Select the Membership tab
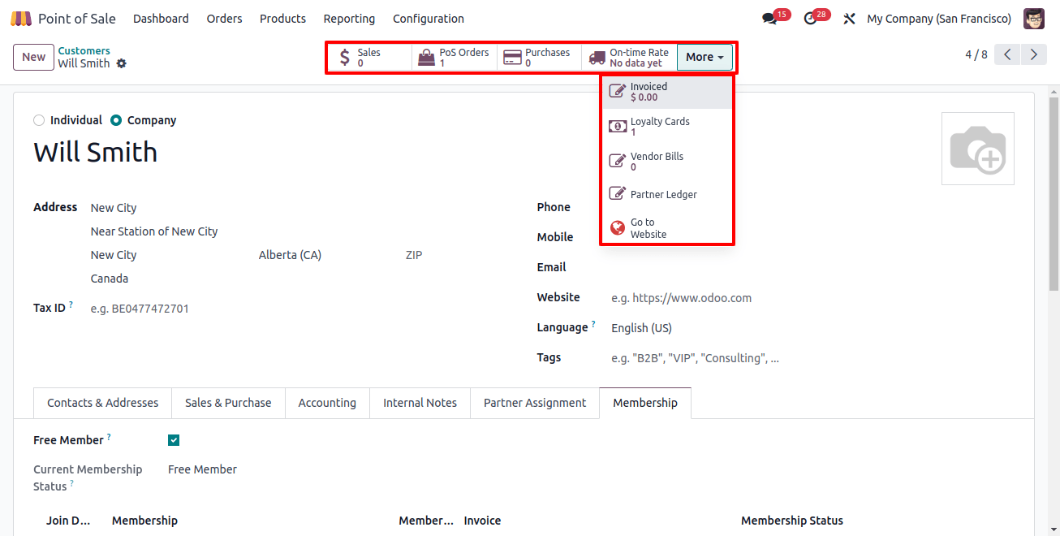 (645, 403)
